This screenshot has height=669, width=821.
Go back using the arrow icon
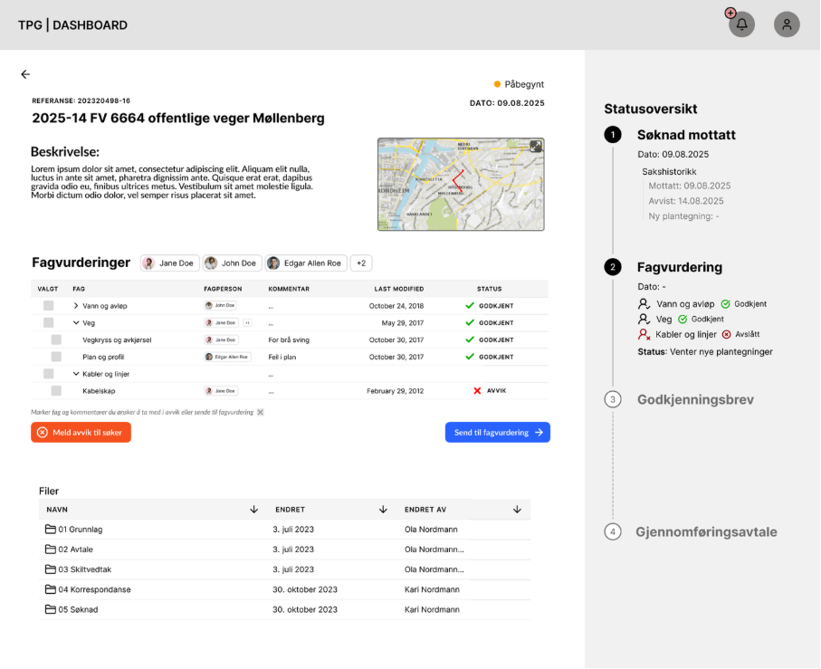[x=25, y=74]
